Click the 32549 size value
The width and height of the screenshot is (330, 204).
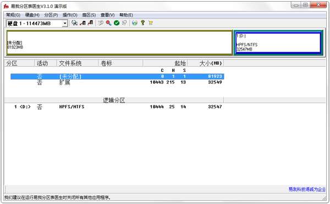[215, 82]
